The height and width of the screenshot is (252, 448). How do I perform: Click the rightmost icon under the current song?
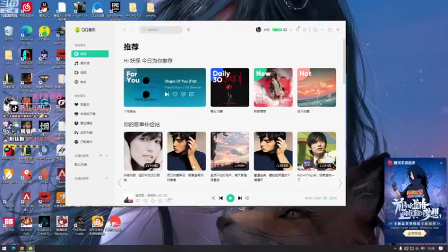click(169, 201)
